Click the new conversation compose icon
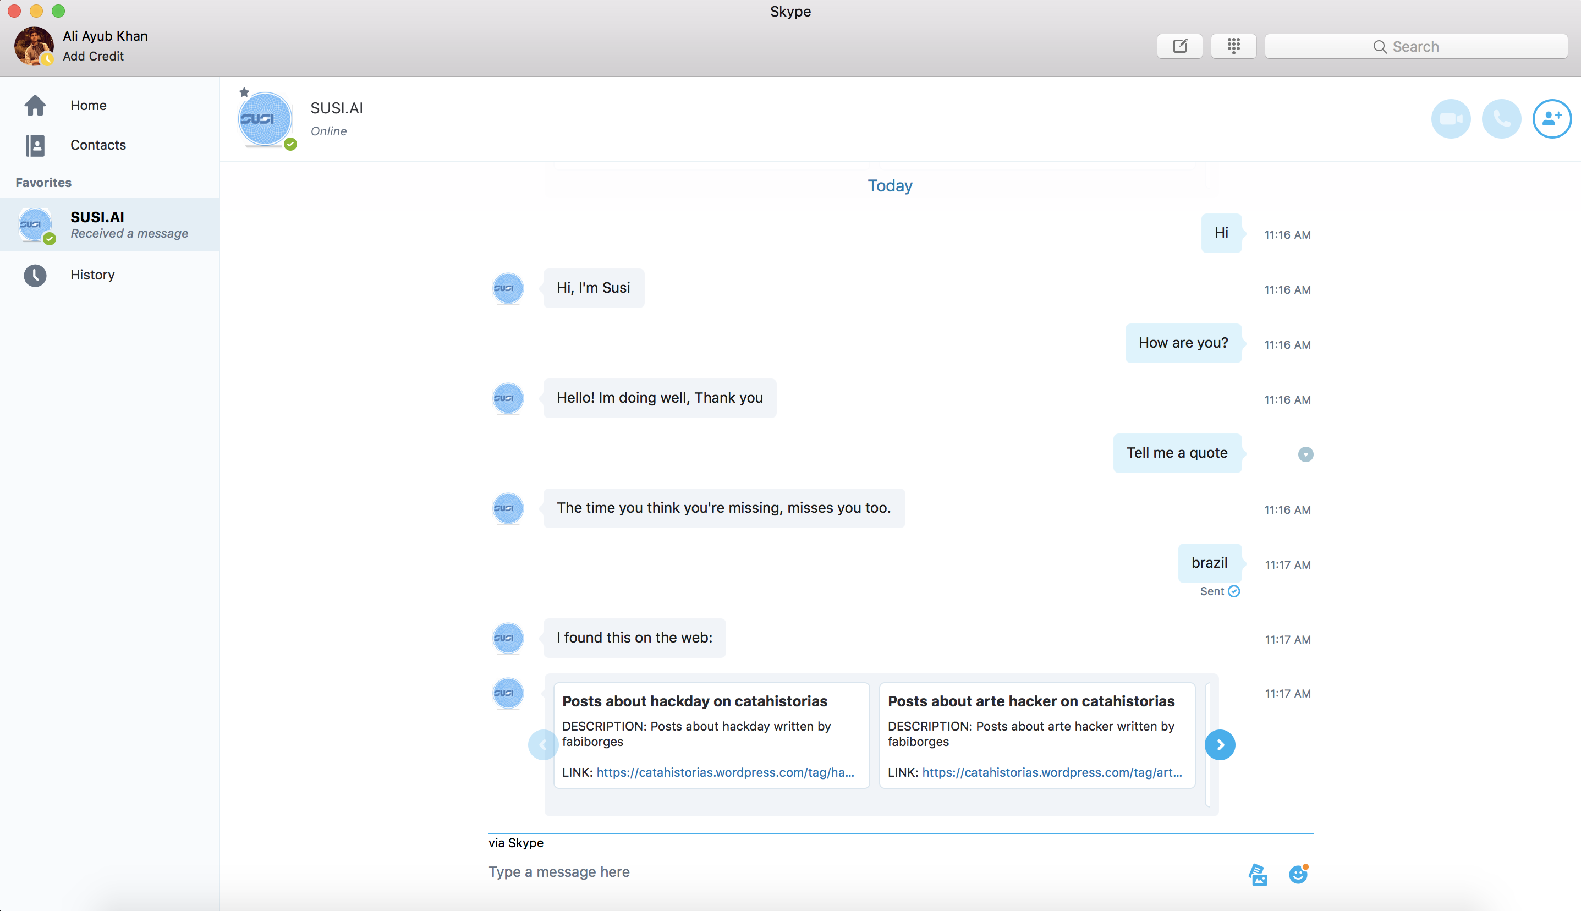This screenshot has height=911, width=1581. pyautogui.click(x=1179, y=46)
